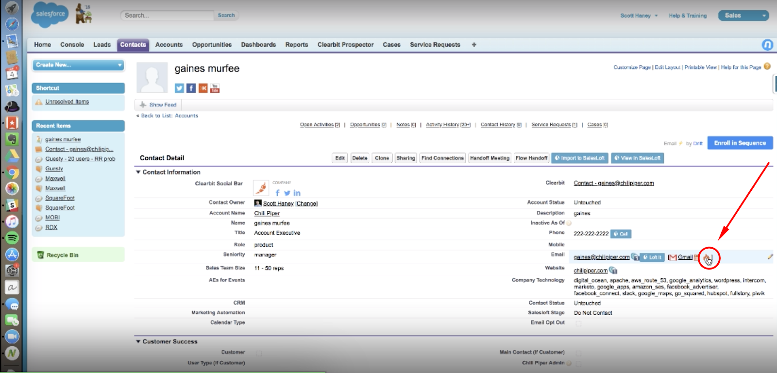Select the Accounts tab
777x373 pixels.
tap(169, 45)
